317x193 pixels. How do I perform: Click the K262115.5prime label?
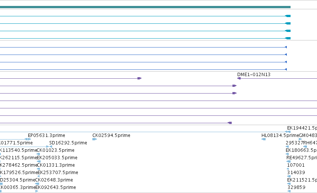pos(18,158)
